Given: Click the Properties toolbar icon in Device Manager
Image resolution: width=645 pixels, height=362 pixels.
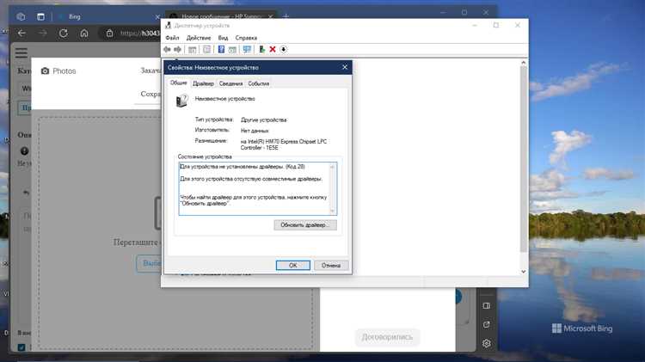Looking at the screenshot, I should [x=206, y=49].
